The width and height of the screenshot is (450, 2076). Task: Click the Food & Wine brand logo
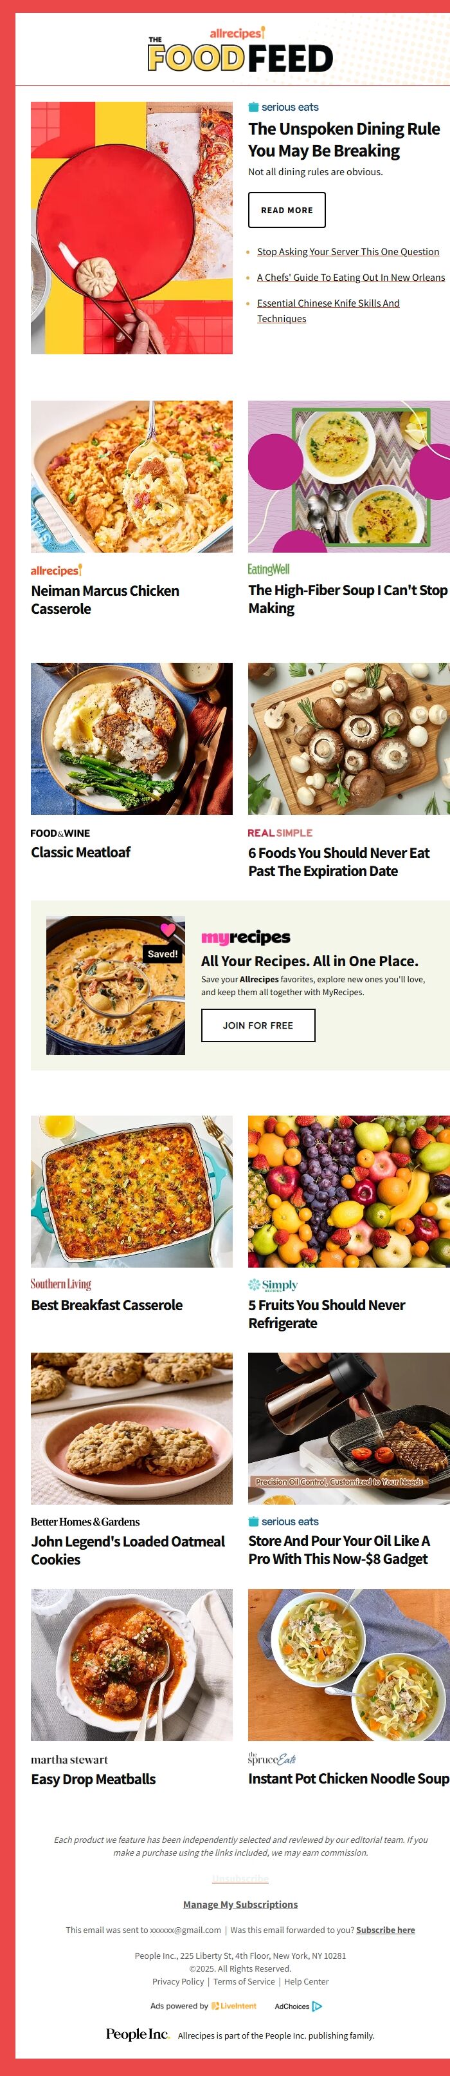[x=60, y=833]
